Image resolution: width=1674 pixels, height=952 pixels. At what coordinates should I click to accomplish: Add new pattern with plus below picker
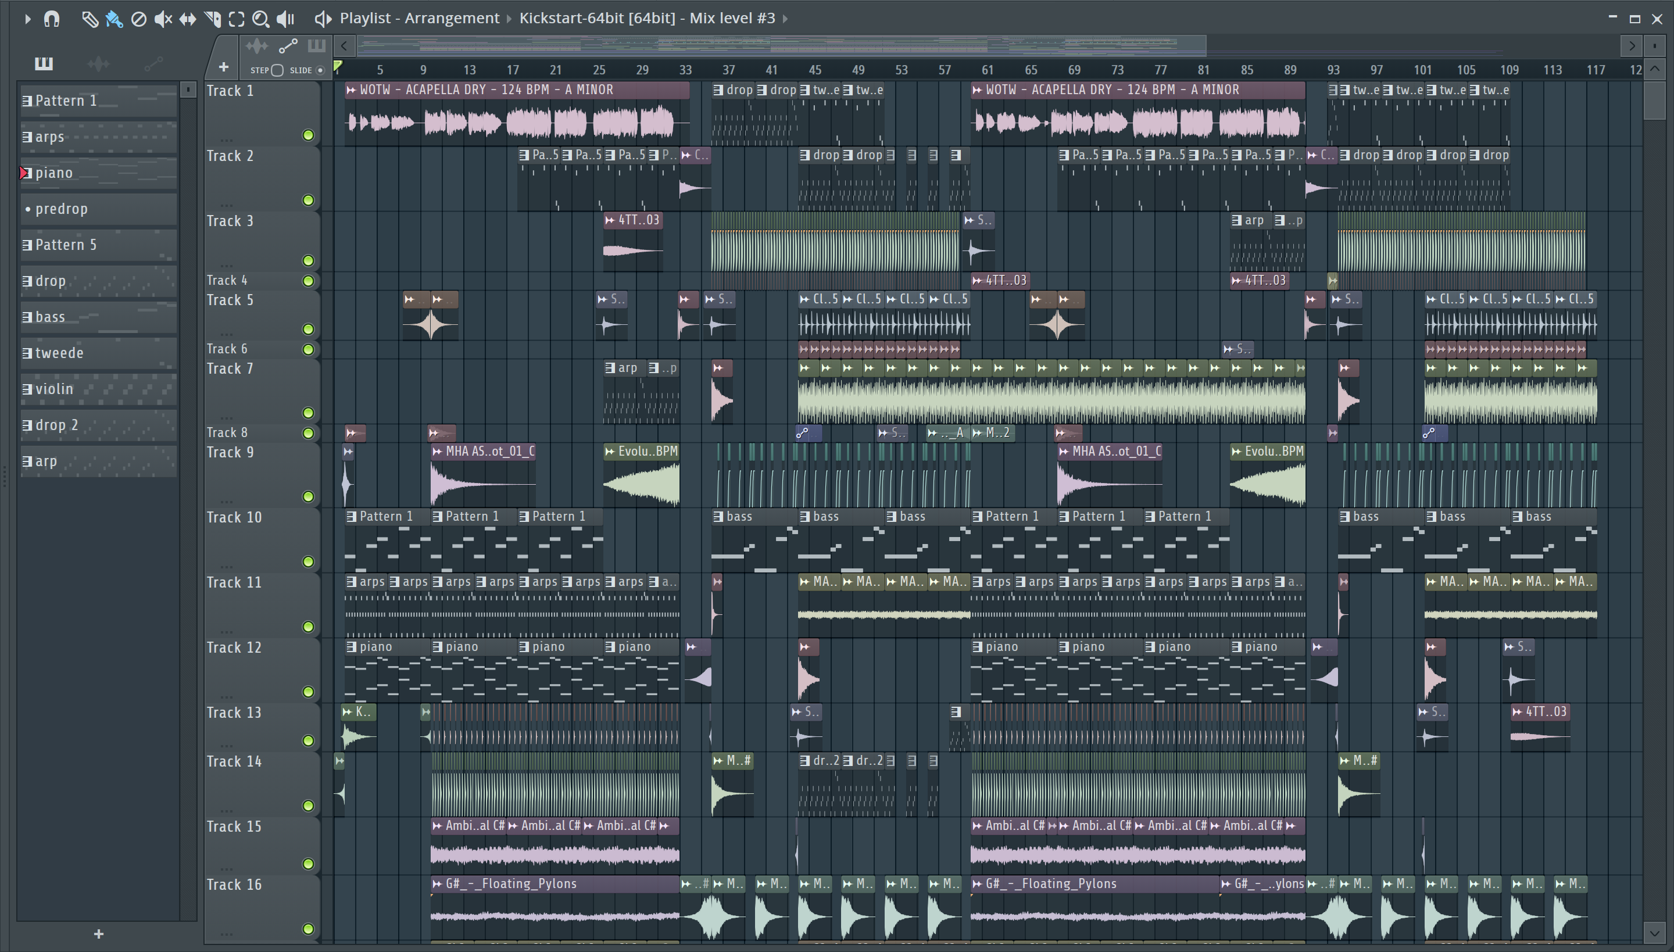[99, 933]
